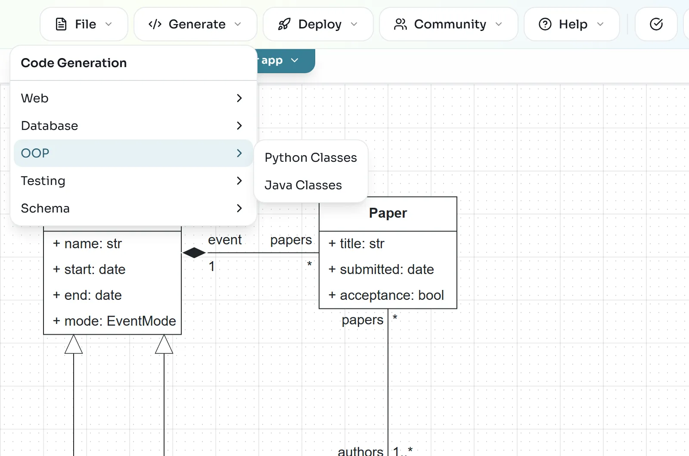Choose Java Classes generator
Viewport: 689px width, 456px height.
coord(311,185)
